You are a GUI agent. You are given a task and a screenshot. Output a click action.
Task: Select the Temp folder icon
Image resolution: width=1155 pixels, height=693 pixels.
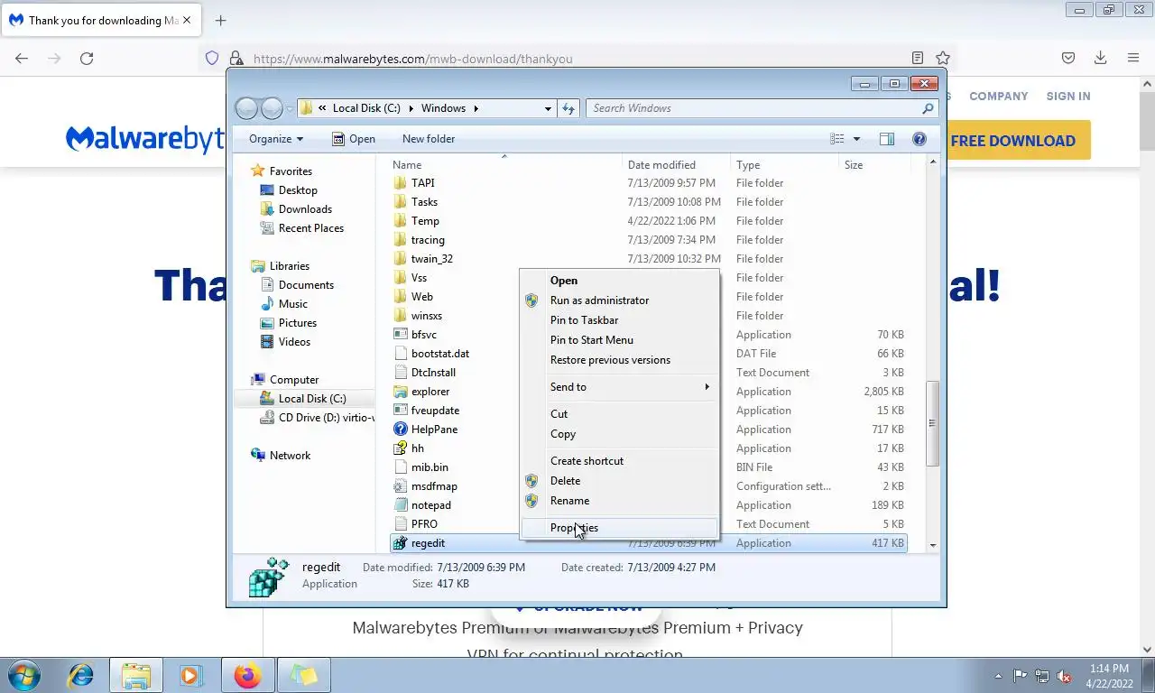pos(401,221)
